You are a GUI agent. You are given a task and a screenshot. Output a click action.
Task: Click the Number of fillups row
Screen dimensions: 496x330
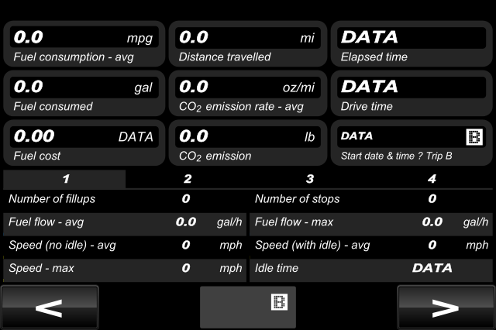[125, 199]
